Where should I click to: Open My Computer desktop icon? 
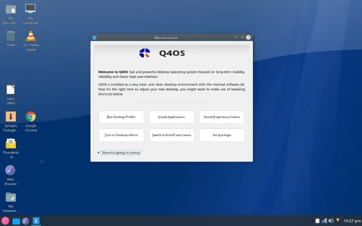tap(31, 9)
